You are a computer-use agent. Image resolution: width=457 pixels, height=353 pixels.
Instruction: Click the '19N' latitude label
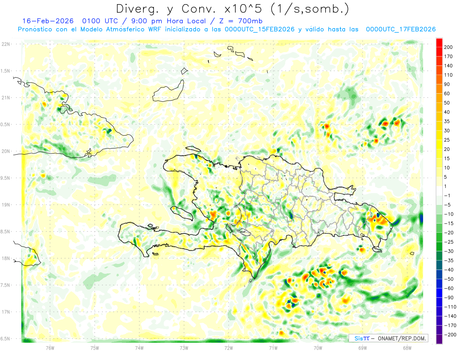[6, 205]
